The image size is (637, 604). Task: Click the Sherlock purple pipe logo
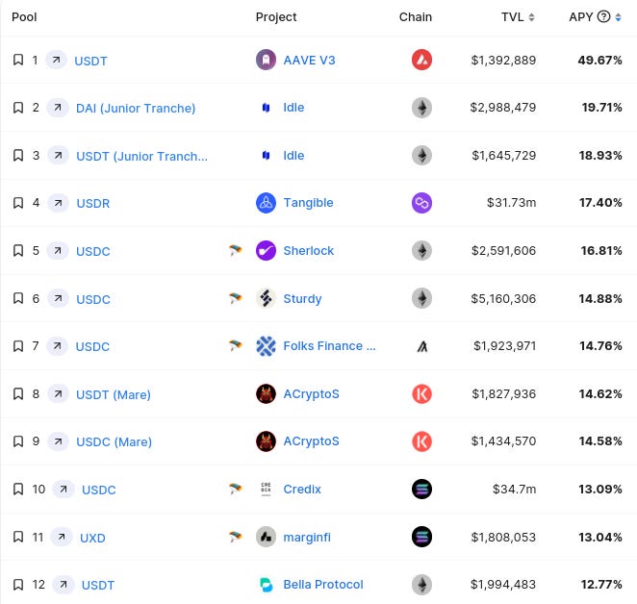[267, 251]
